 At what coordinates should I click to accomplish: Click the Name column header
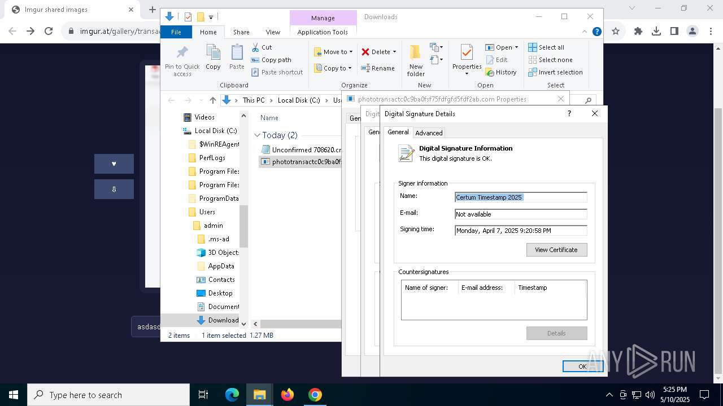point(269,118)
